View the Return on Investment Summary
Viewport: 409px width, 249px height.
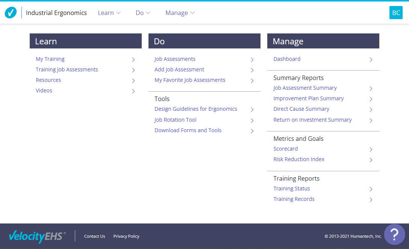[312, 120]
